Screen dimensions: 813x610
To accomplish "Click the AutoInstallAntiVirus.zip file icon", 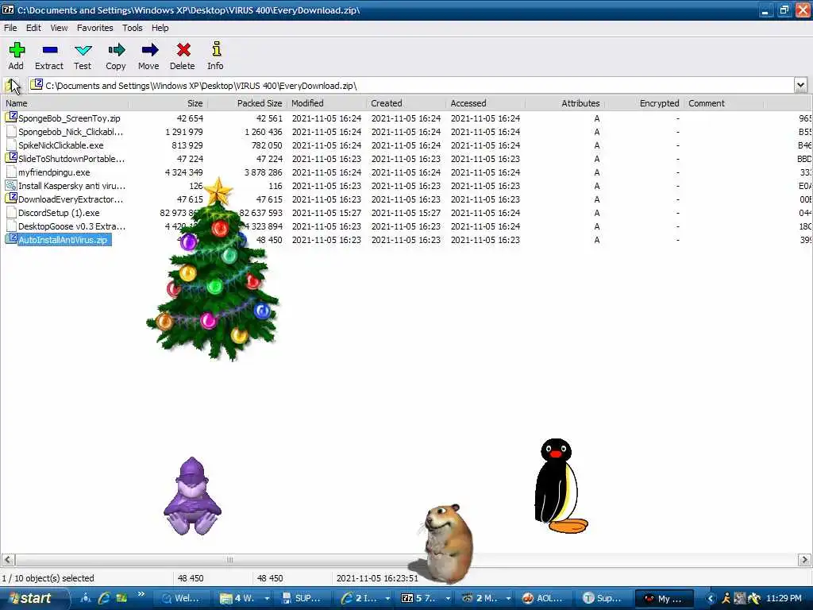I will pyautogui.click(x=11, y=239).
